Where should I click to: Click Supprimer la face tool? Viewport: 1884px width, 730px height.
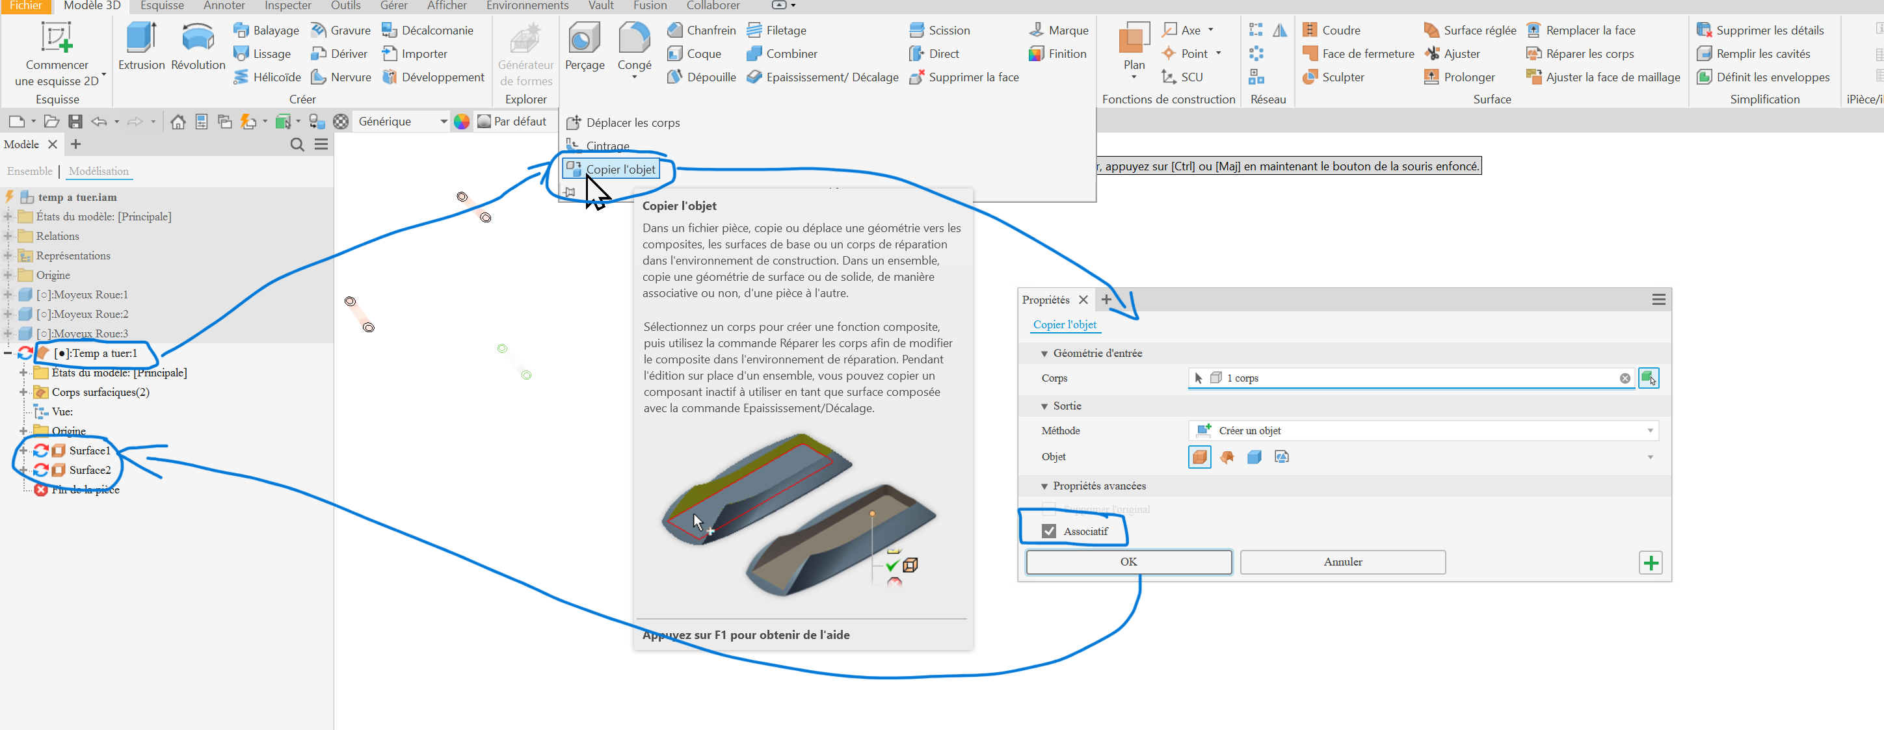(x=963, y=77)
